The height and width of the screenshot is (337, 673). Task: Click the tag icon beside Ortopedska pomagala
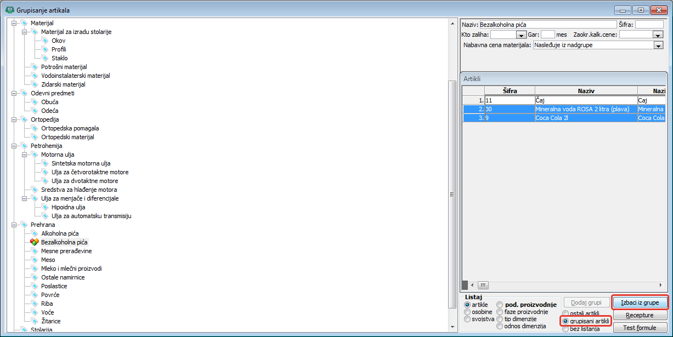[34, 128]
